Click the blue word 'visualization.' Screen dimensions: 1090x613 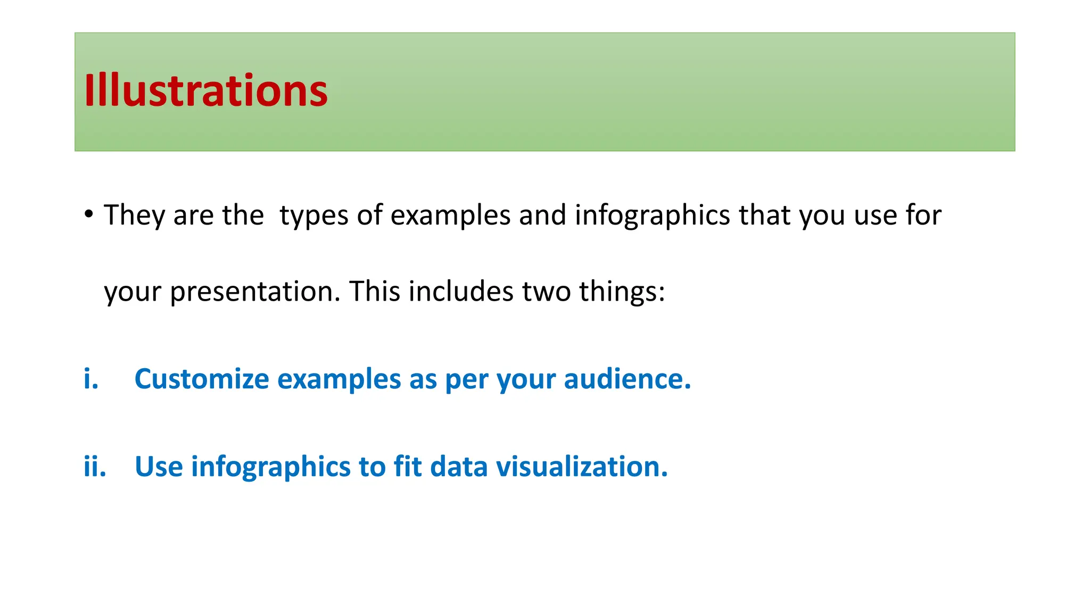pos(582,467)
